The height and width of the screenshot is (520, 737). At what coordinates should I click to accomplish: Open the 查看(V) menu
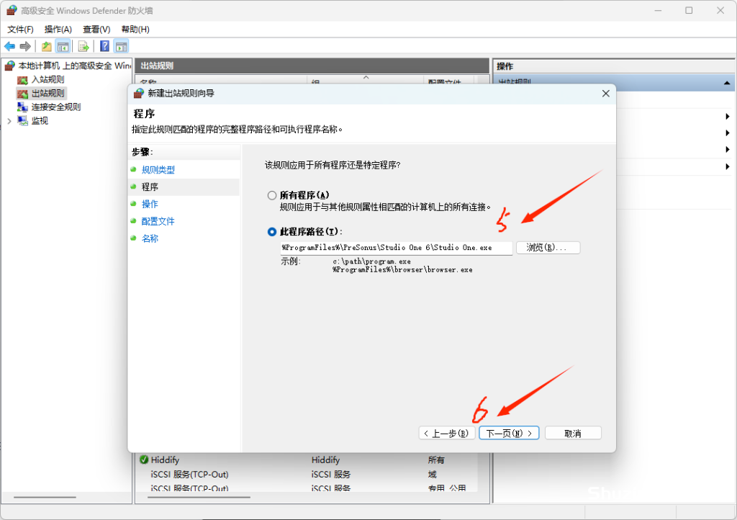coord(96,29)
